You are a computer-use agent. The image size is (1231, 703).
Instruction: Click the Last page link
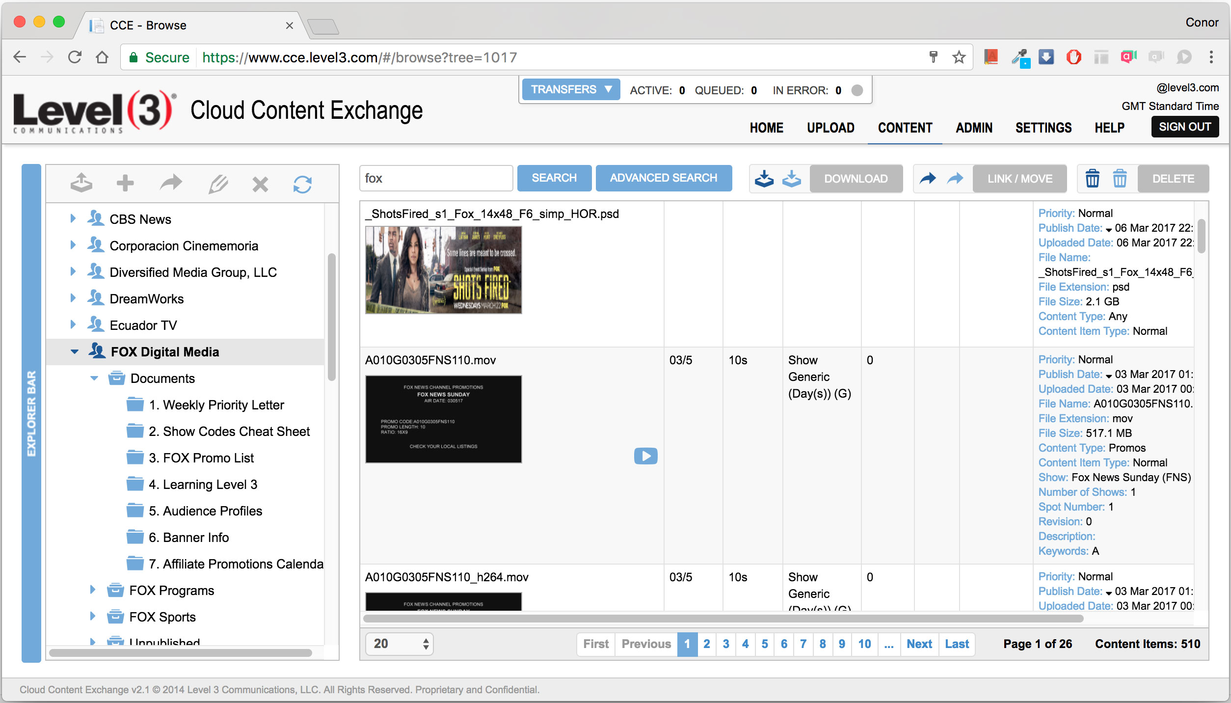(x=957, y=644)
